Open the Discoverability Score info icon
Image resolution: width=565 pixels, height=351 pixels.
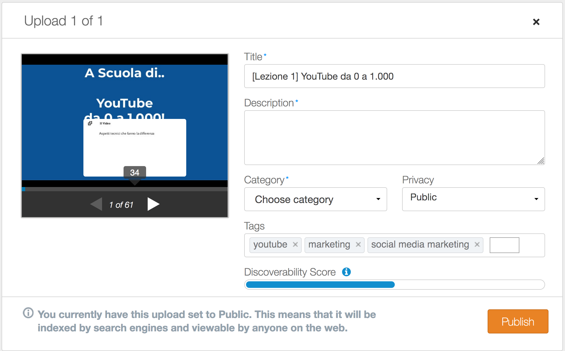(x=346, y=272)
